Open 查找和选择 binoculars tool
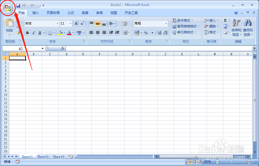Screen dimensions: 259x166 point(248,27)
